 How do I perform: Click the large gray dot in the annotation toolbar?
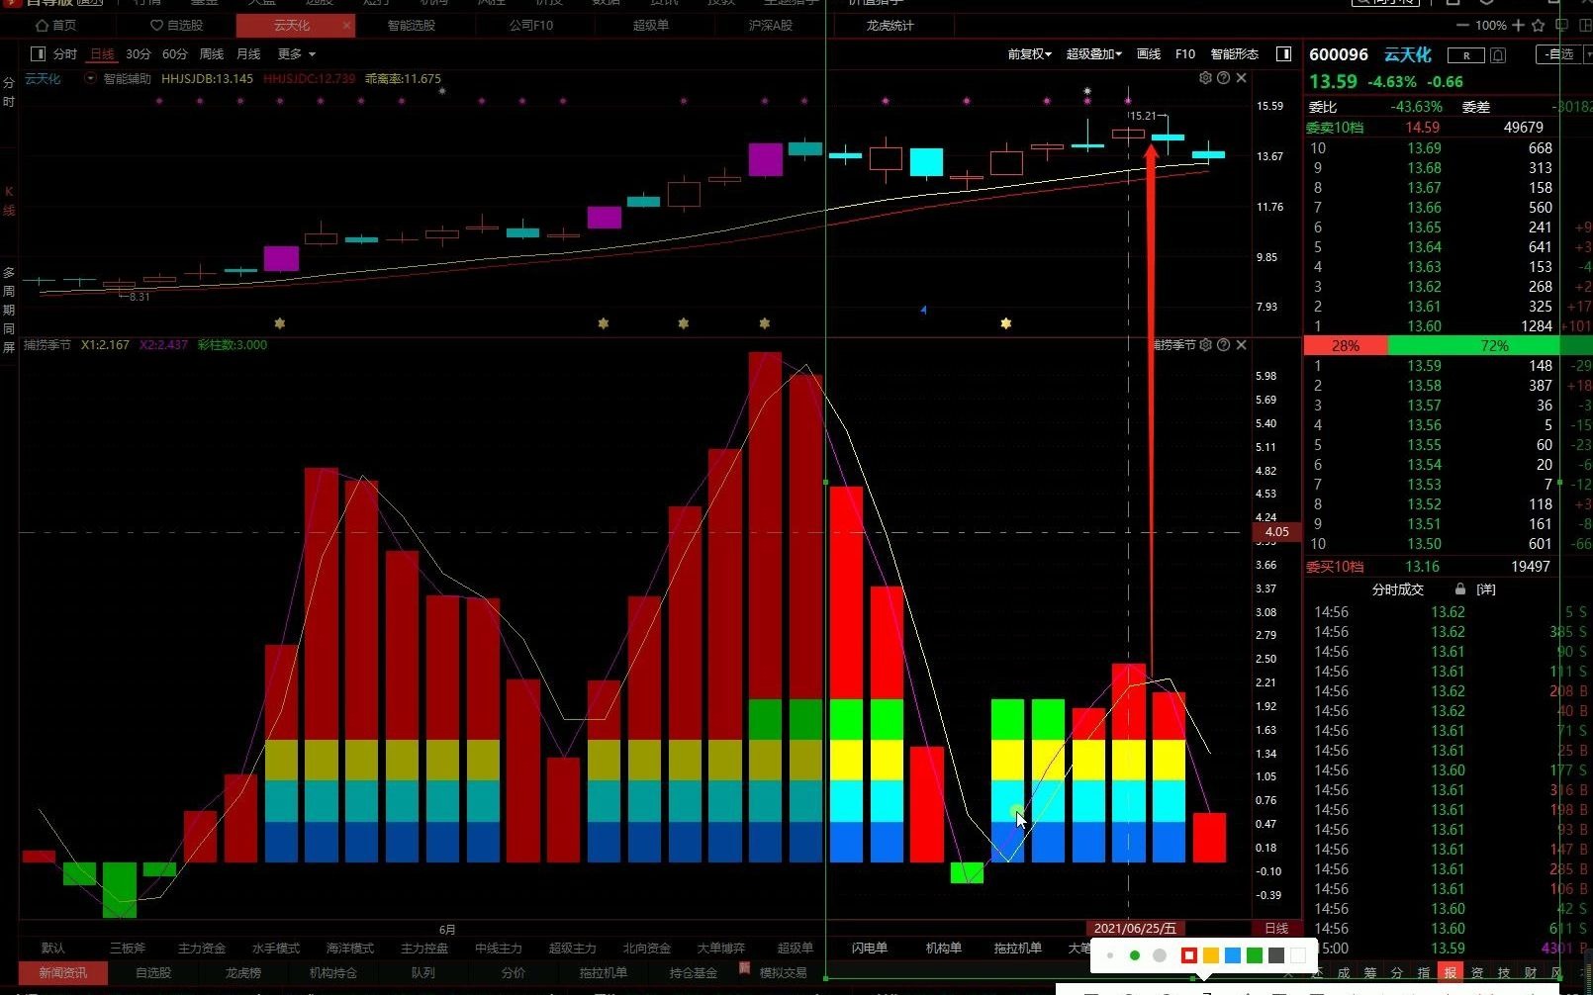point(1160,955)
